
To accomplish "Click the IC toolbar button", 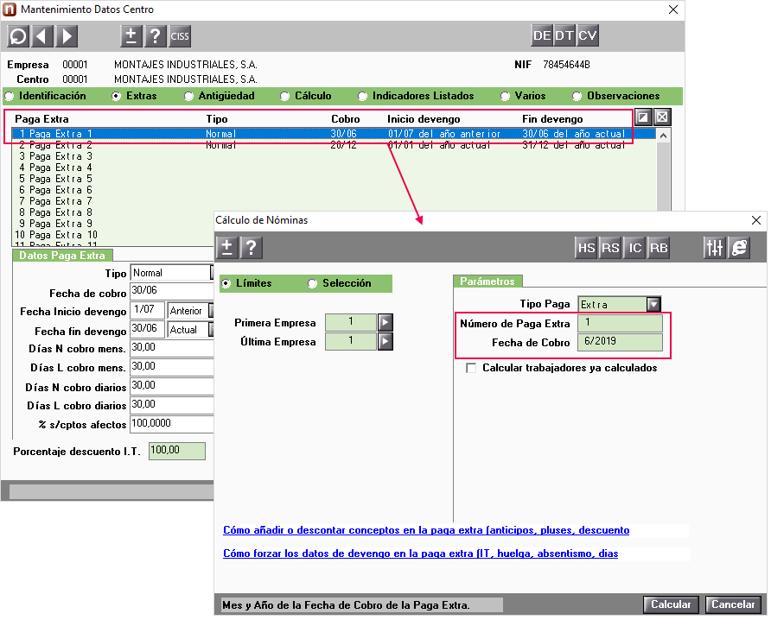I will 634,248.
